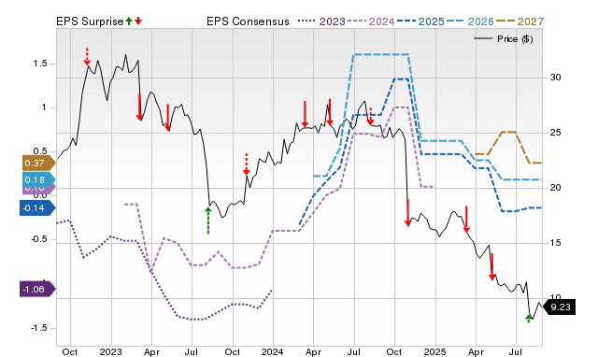Image resolution: width=598 pixels, height=357 pixels.
Task: Click the 20 label on the price axis
Action: (x=555, y=188)
